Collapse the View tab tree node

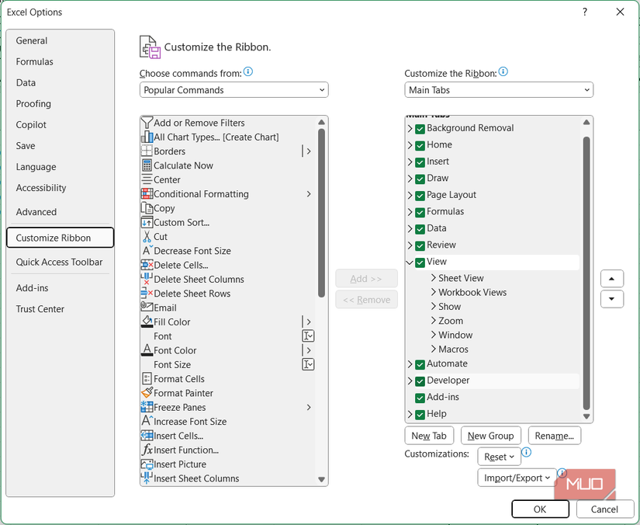tap(410, 262)
